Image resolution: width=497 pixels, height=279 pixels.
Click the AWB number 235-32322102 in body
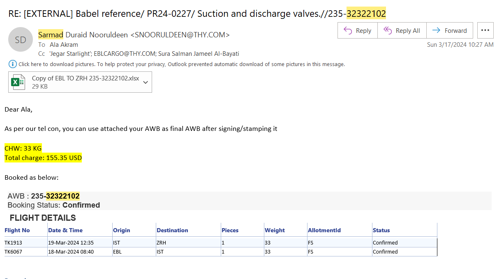click(x=55, y=196)
